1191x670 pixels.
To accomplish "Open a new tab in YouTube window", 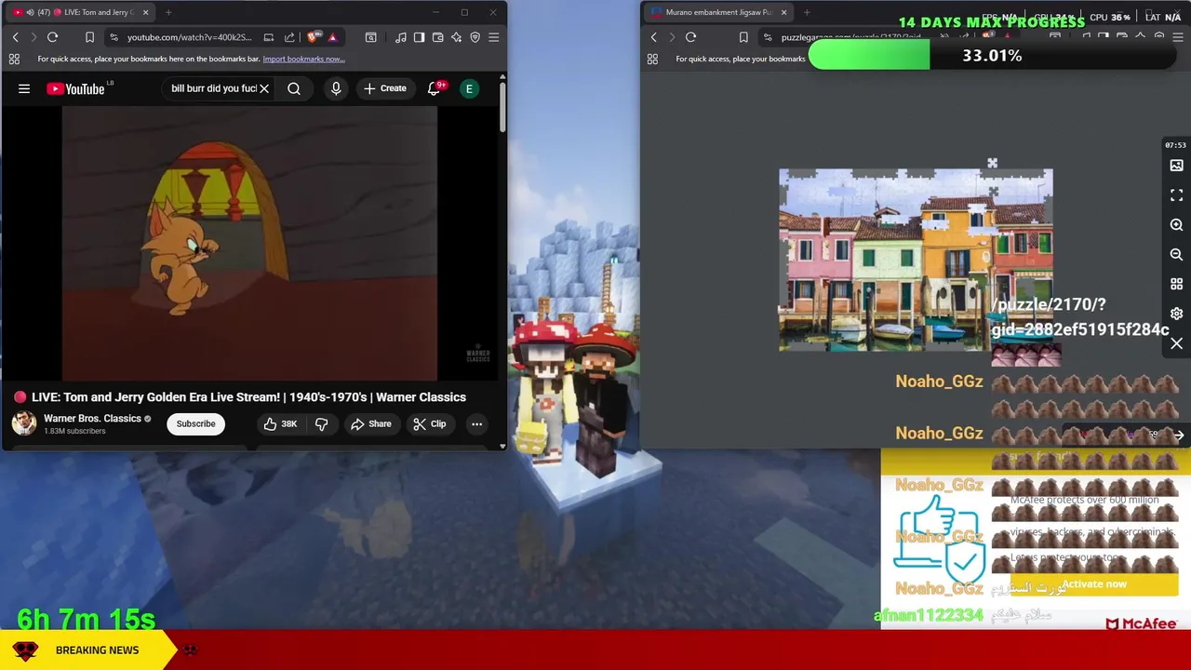I will (x=168, y=12).
